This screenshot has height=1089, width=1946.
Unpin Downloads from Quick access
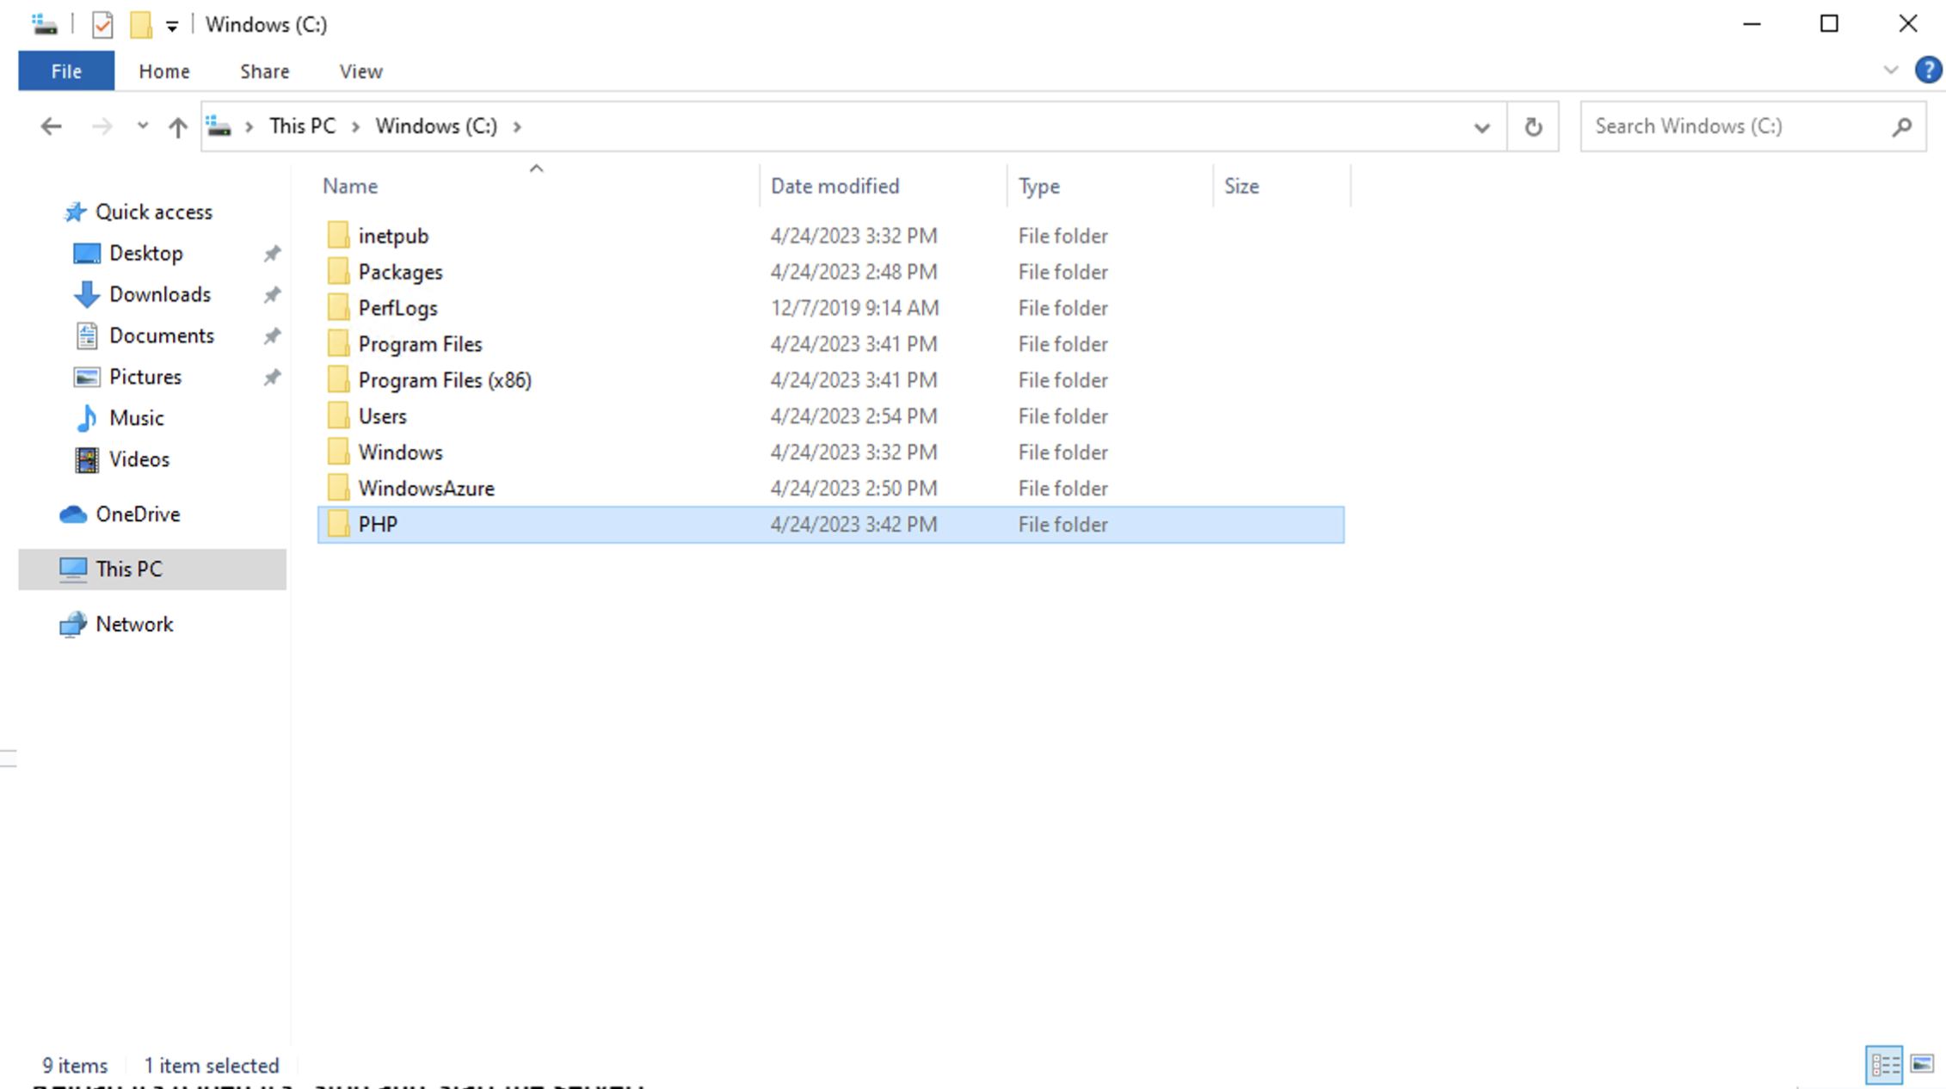(x=272, y=294)
